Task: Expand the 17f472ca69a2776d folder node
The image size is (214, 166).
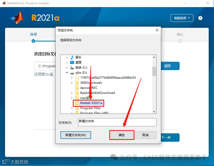Action: 72,78
